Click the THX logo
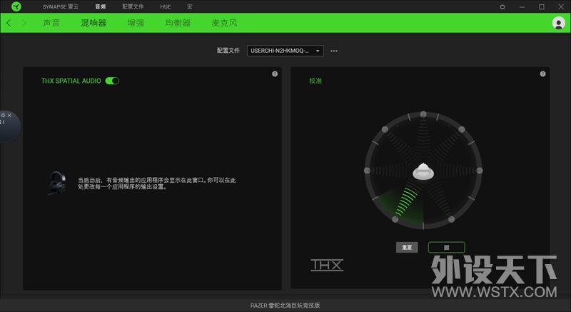The image size is (571, 312). click(327, 265)
